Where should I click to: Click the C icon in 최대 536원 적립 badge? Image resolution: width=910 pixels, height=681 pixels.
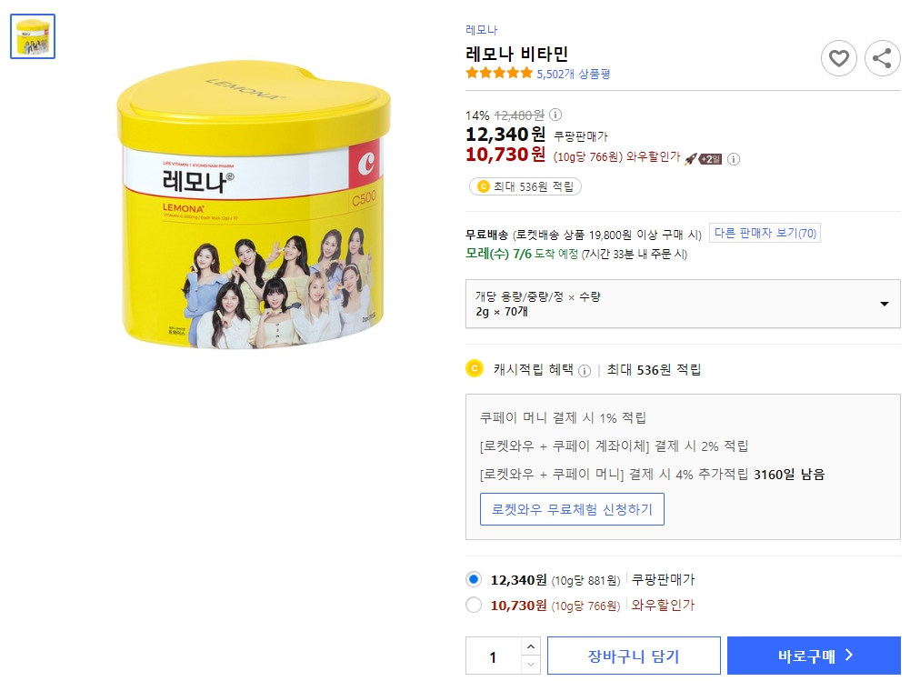point(482,186)
